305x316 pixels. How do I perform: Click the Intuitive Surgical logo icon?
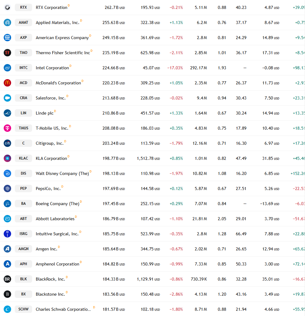click(x=7, y=234)
